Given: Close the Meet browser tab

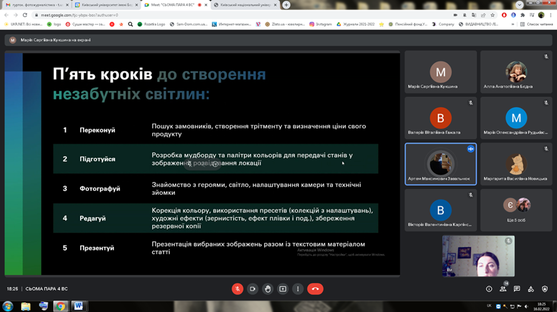Looking at the screenshot, I should (206, 5).
